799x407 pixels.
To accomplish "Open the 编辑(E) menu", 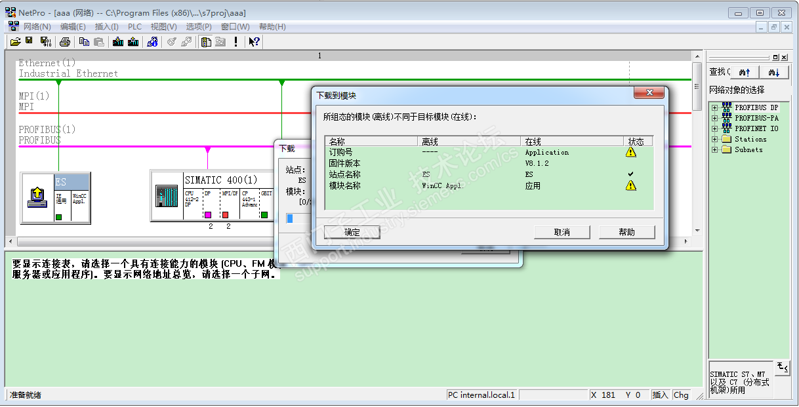I will point(73,27).
